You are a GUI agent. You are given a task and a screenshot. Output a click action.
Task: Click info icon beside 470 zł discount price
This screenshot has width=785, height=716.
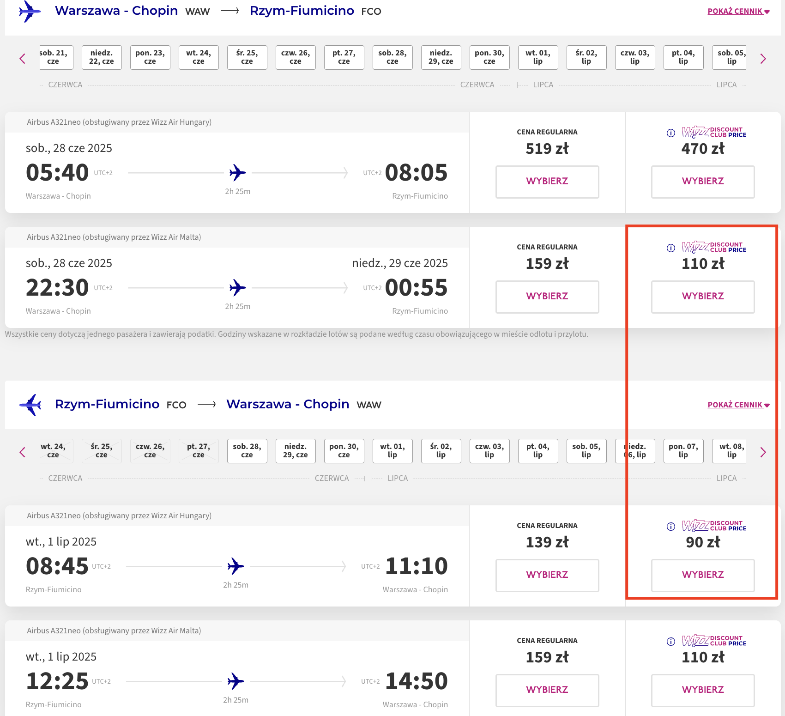(671, 133)
